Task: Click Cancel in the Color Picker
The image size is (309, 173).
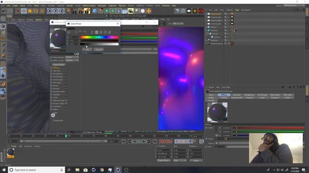Action: [x=98, y=49]
